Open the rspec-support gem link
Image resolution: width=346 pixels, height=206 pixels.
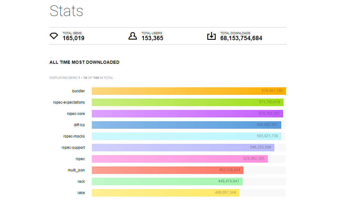73,148
